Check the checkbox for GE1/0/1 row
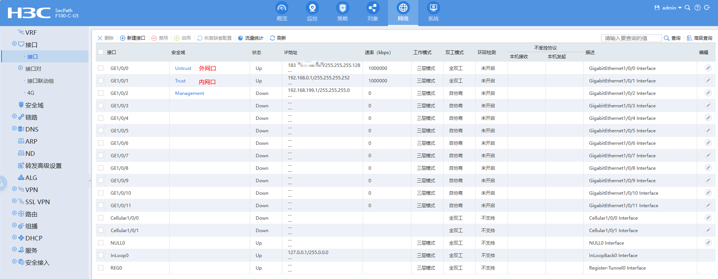This screenshot has width=718, height=279. pyautogui.click(x=101, y=81)
